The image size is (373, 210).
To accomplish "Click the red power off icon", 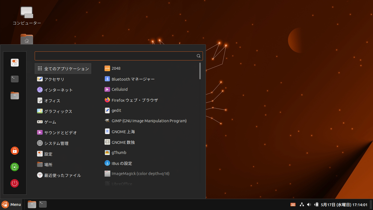I will 15,183.
